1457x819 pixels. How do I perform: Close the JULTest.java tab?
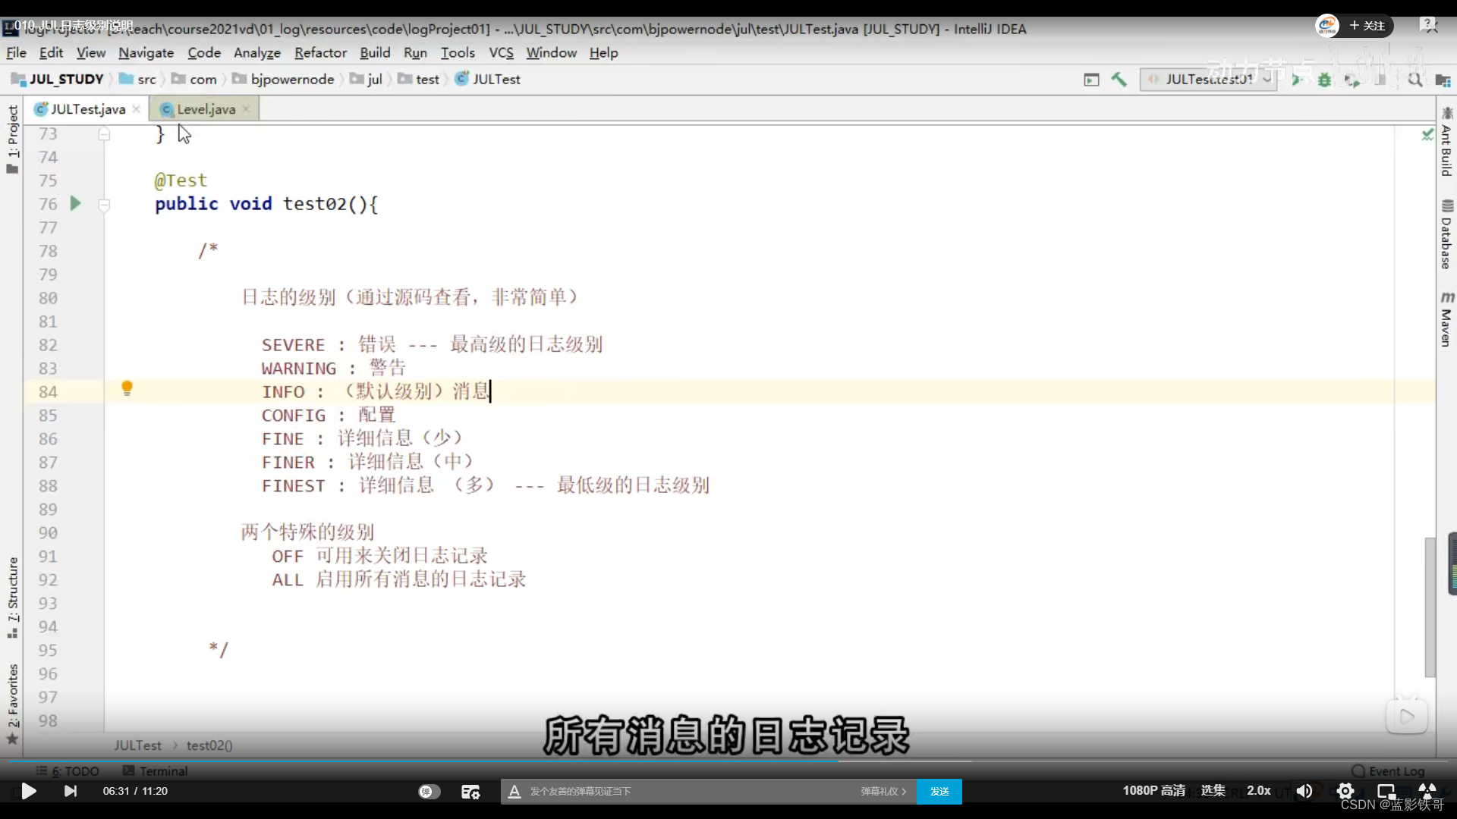pyautogui.click(x=137, y=109)
